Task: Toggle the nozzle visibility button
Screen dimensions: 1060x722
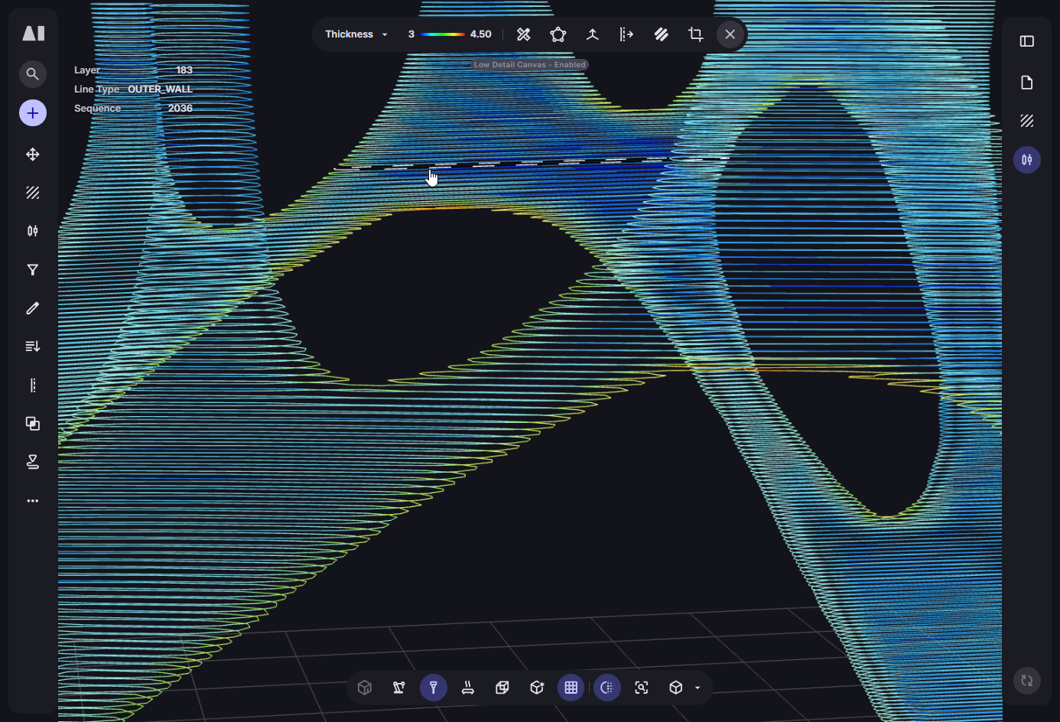Action: coord(434,688)
